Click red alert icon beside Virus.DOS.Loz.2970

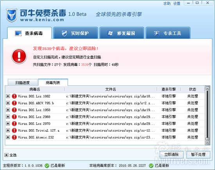click(14, 123)
